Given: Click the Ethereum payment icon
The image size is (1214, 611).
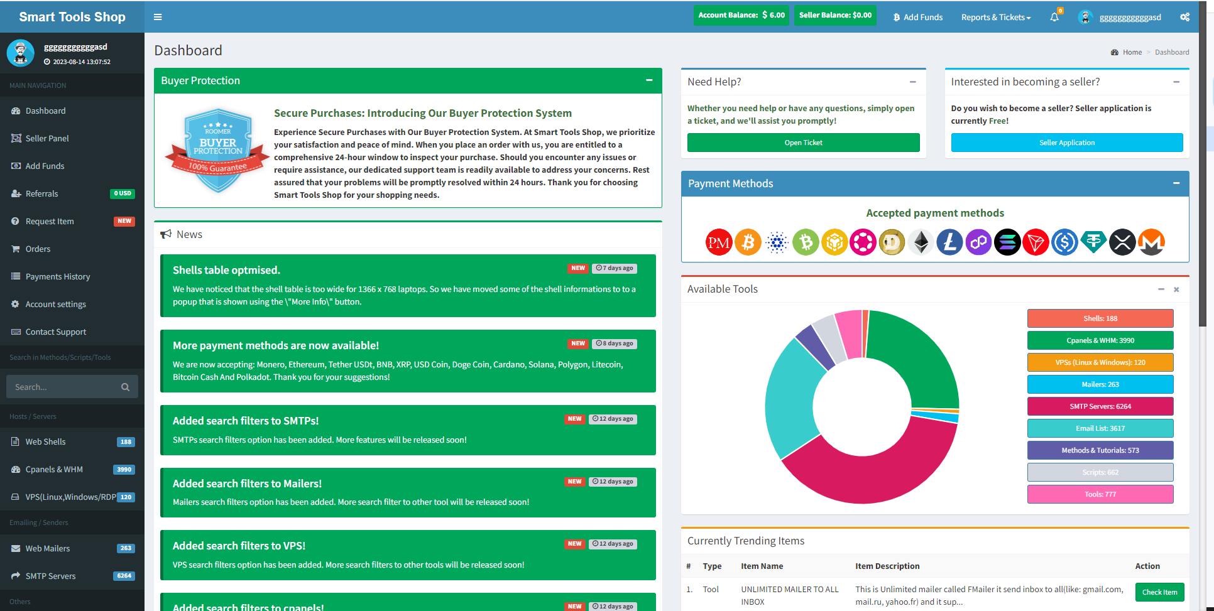Looking at the screenshot, I should (x=921, y=242).
